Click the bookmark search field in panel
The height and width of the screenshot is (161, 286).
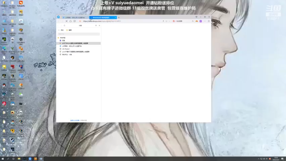tap(79, 34)
